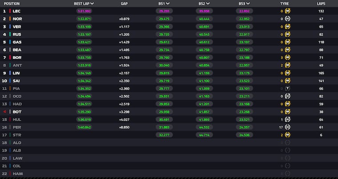
Task: Click PER's hard tyre icon
Action: (x=287, y=127)
